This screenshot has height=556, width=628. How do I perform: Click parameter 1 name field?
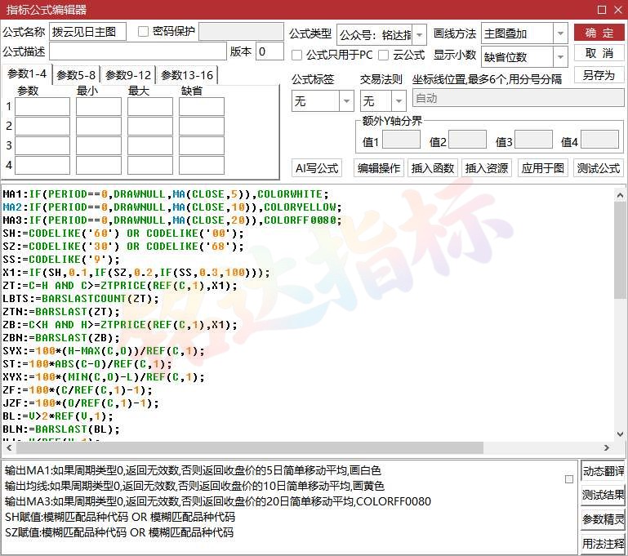click(x=42, y=107)
